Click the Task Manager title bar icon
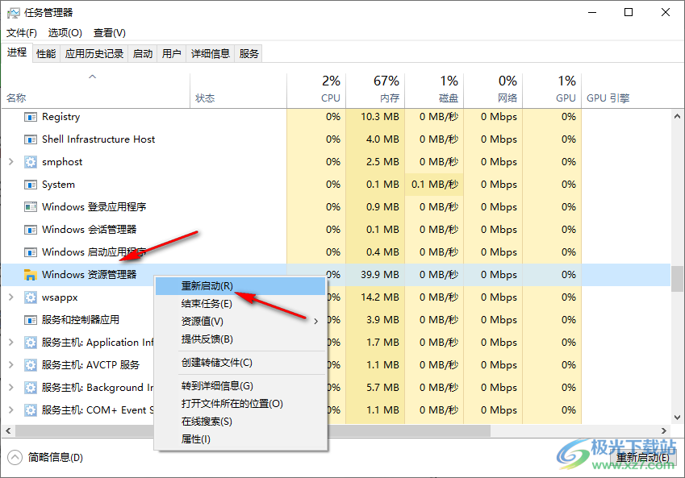The height and width of the screenshot is (478, 685). [x=13, y=13]
